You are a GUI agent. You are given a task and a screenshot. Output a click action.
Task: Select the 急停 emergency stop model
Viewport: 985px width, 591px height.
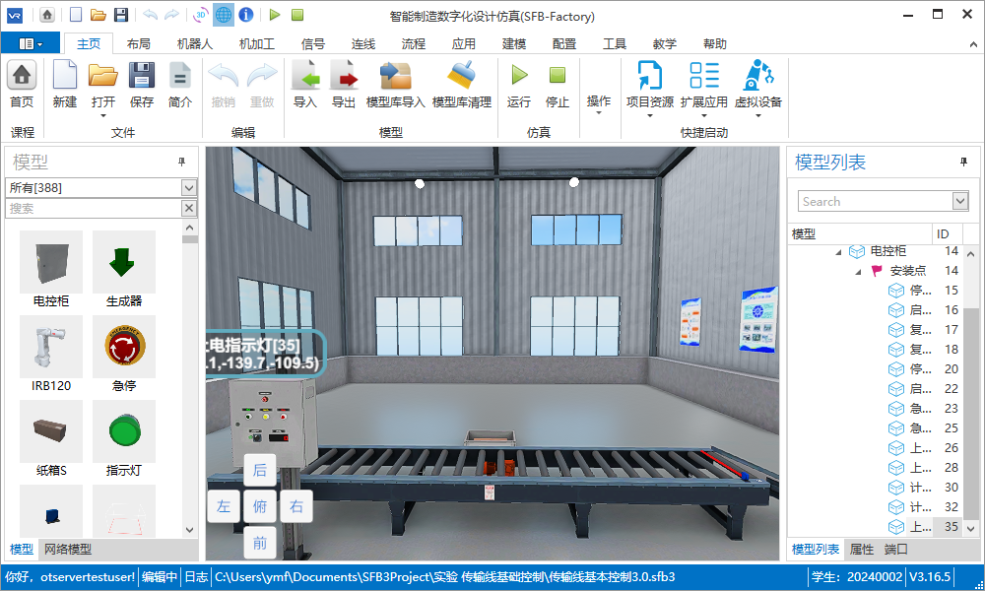124,347
